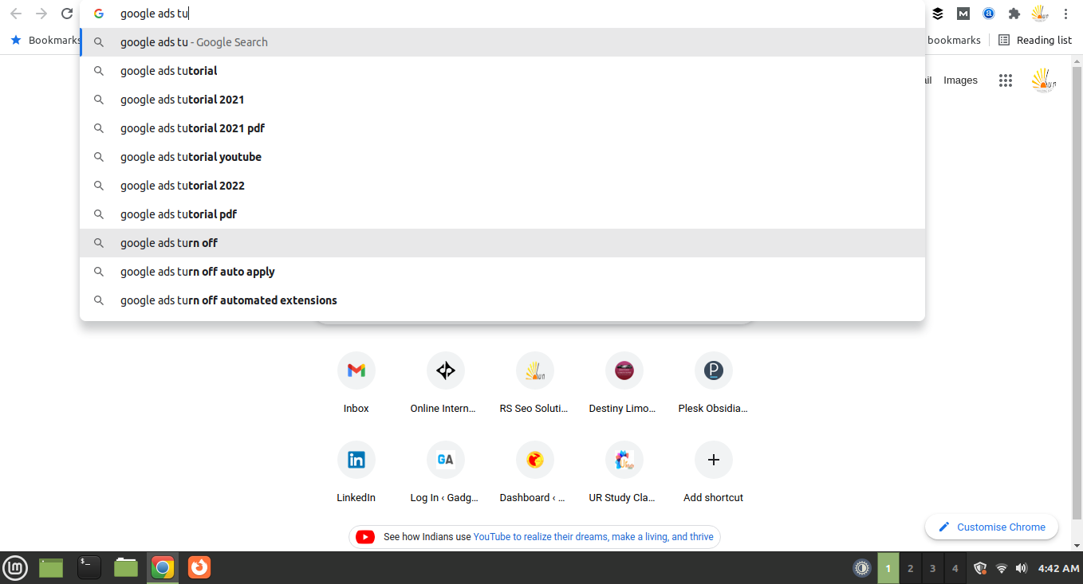Screen dimensions: 1083x584
Task: Open the blue circled 'a' extension
Action: coord(989,14)
